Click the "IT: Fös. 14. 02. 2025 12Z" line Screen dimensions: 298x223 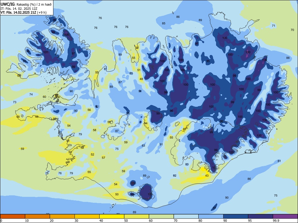[19, 9]
